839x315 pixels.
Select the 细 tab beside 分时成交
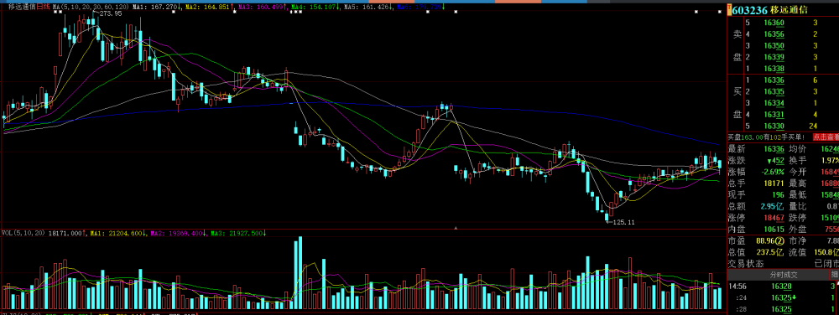pyautogui.click(x=834, y=275)
